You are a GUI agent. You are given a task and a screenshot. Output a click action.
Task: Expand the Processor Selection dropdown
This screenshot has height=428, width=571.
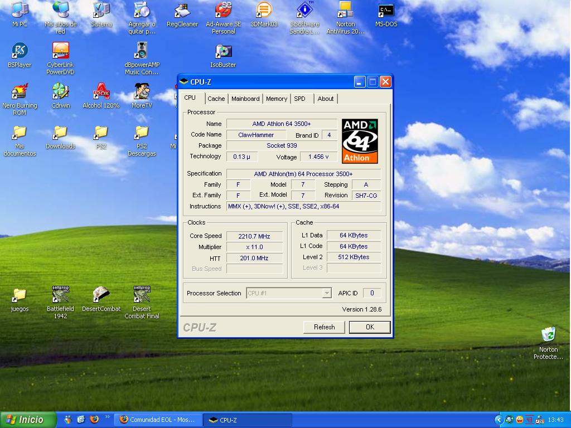click(x=327, y=293)
